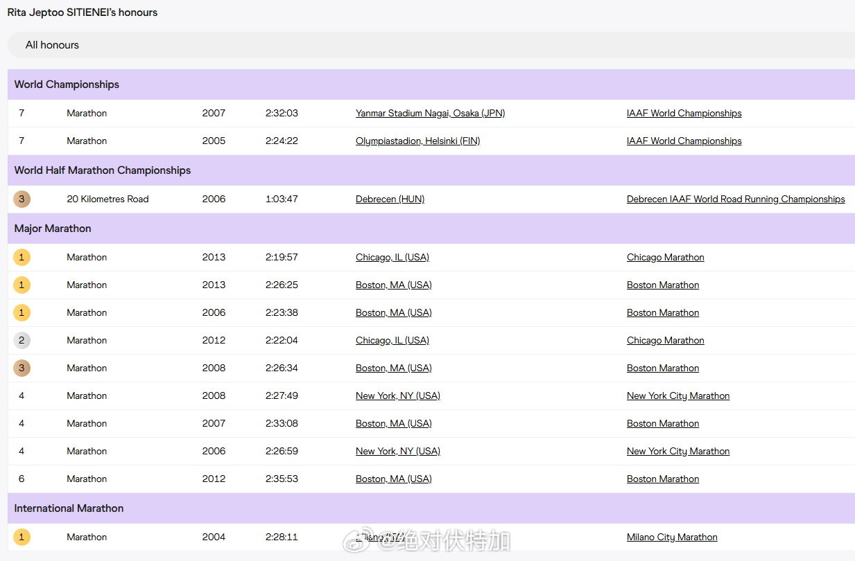Screen dimensions: 855x561
Task: Click gold medal badge for 2004 Milano marathon
Action: tap(21, 537)
